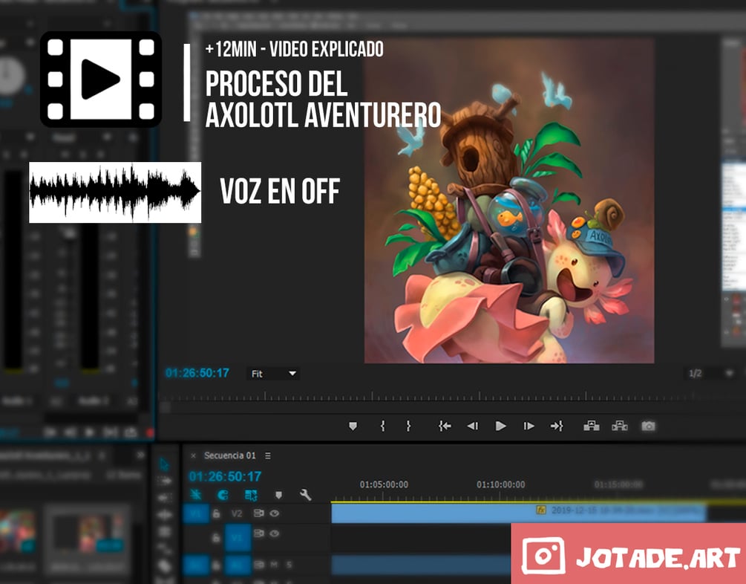Toggle sync lock on track V2

pos(258,513)
